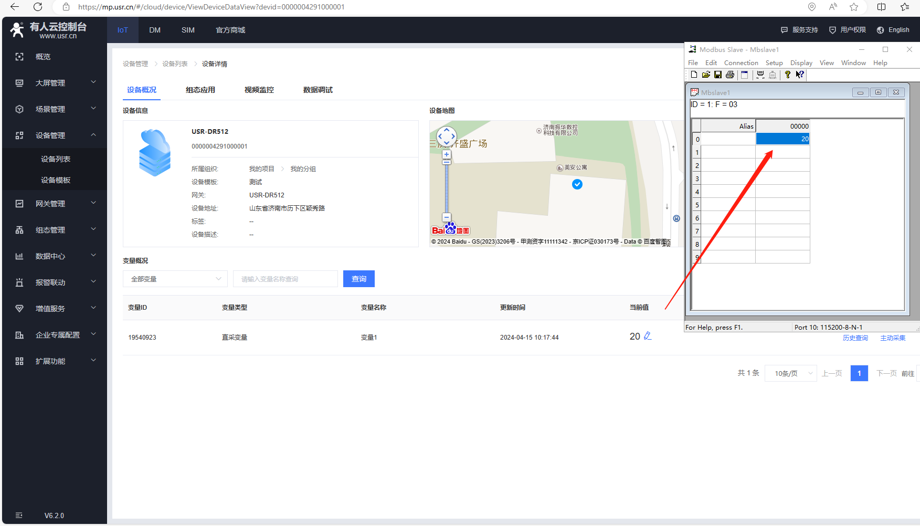Click the Save floppy disk icon
The width and height of the screenshot is (920, 526).
718,75
